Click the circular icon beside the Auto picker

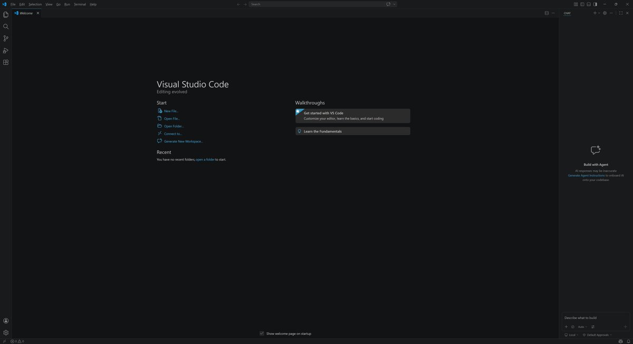click(x=573, y=327)
